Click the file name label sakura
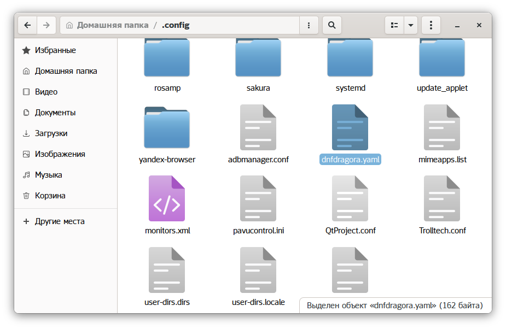 coord(258,88)
